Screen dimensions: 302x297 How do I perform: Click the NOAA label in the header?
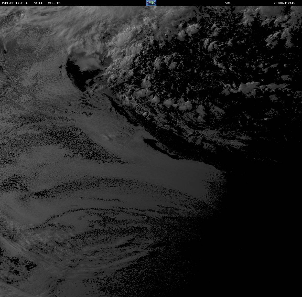pyautogui.click(x=38, y=3)
